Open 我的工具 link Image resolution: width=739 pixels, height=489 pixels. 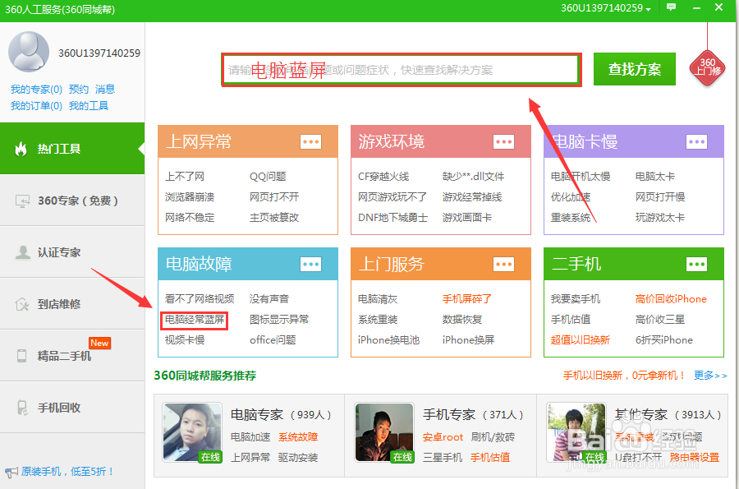click(x=89, y=106)
